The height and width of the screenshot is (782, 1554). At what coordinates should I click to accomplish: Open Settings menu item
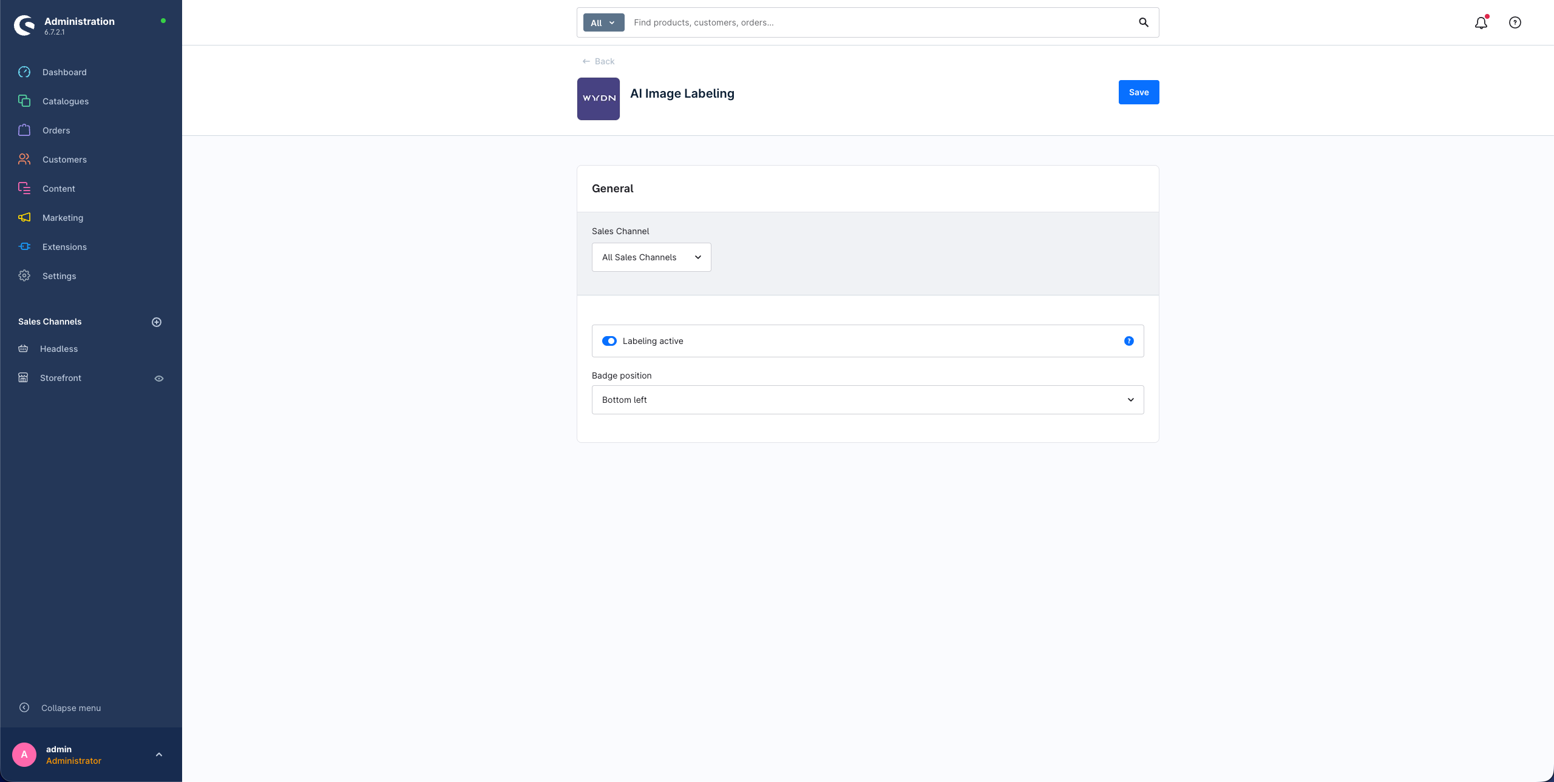click(59, 276)
